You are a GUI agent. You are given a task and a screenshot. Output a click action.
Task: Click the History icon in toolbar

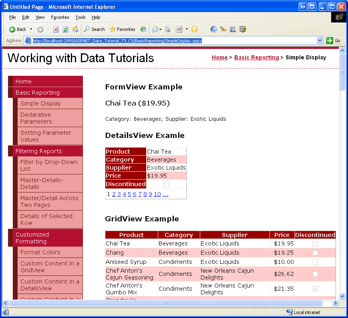tap(143, 29)
